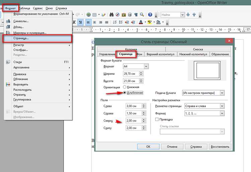
Task: Apply yellow Highlighting color swatch
Action: [x=150, y=22]
